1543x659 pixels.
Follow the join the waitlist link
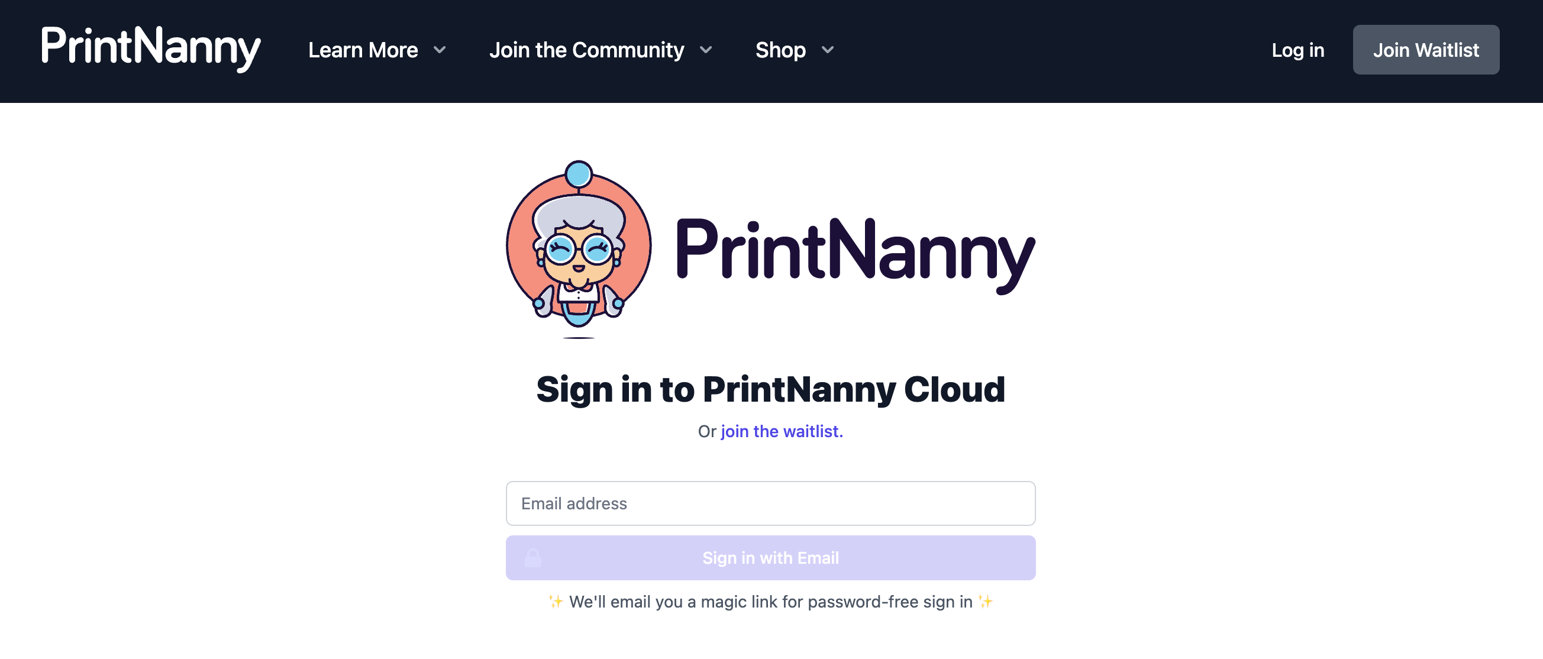pyautogui.click(x=782, y=431)
